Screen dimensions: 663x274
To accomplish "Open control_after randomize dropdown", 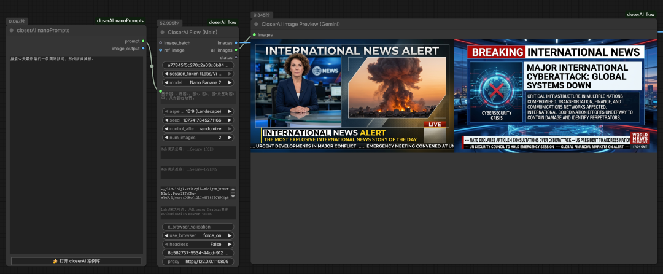I will 198,129.
